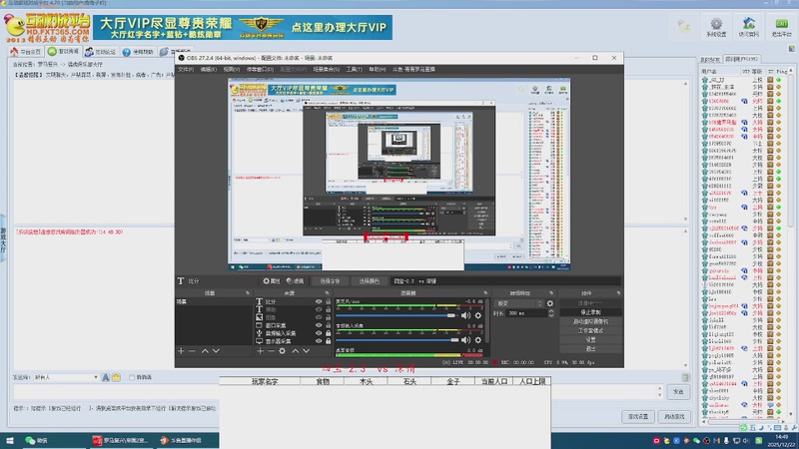Toggle visibility of 显示器采集 source
Image resolution: width=799 pixels, height=449 pixels.
[319, 340]
